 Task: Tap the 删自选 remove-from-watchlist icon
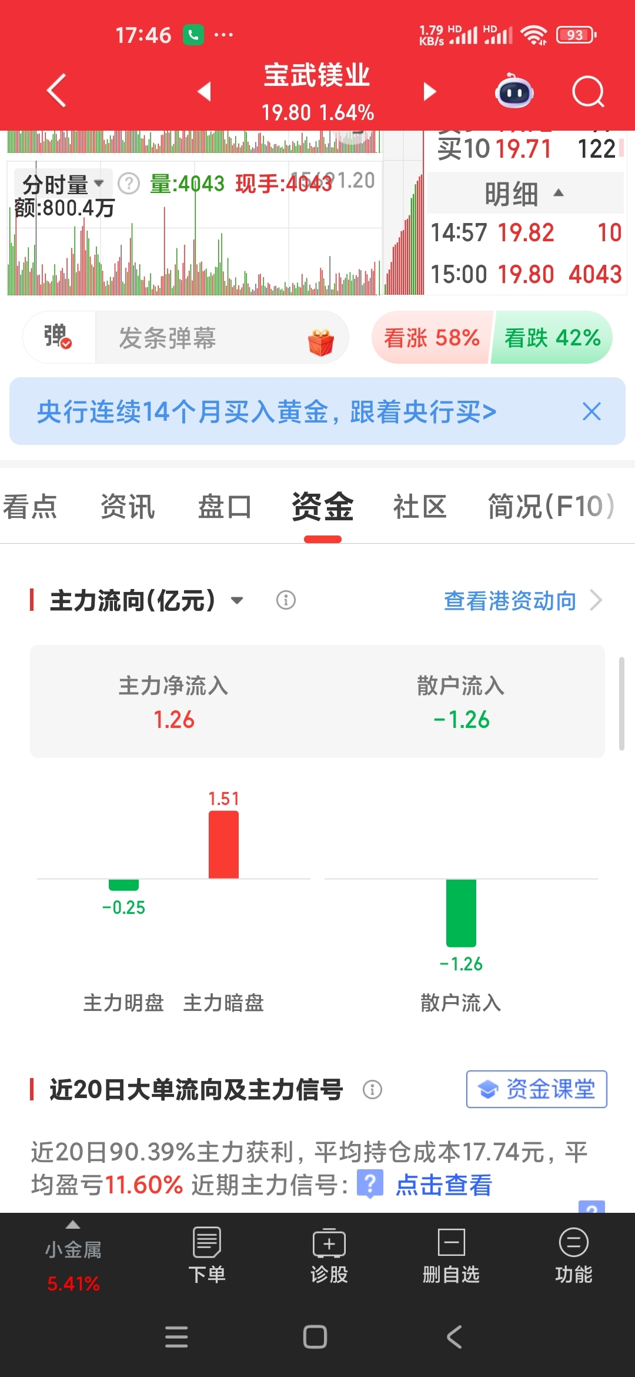pos(451,1255)
